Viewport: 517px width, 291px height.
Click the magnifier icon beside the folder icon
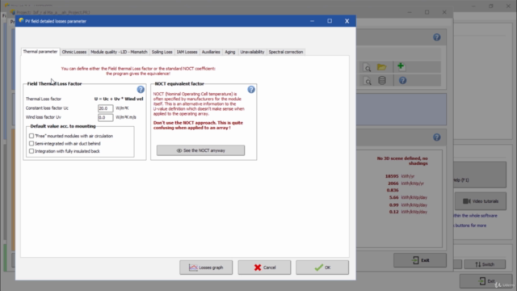pos(367,67)
